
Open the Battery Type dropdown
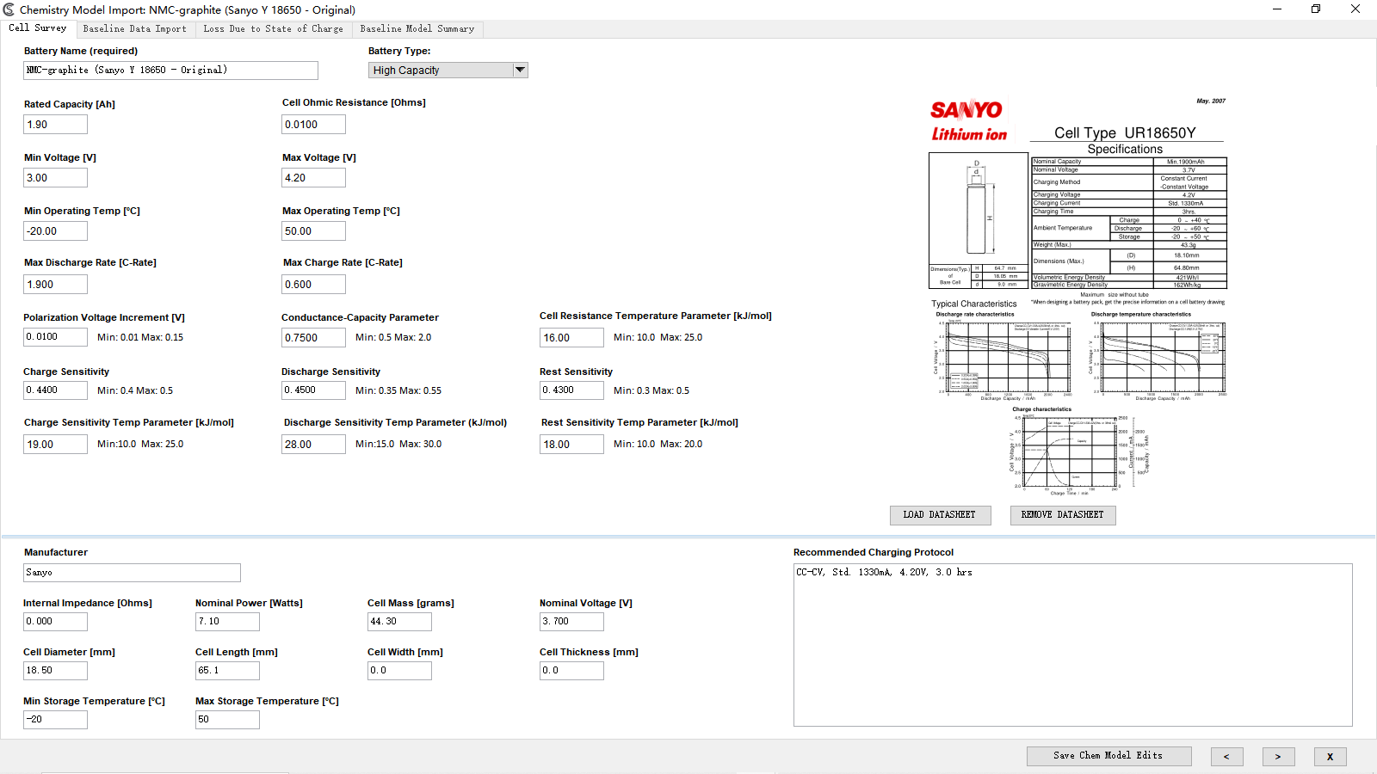click(520, 70)
